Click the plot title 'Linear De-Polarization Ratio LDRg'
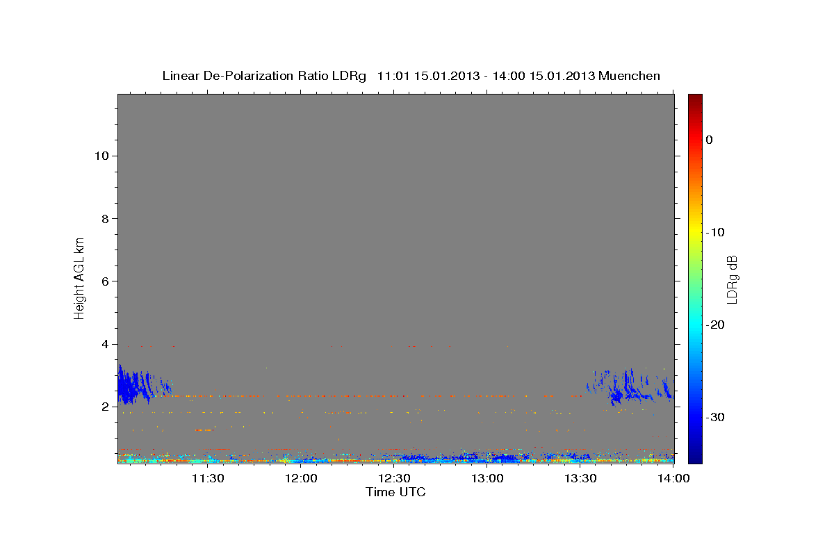The width and height of the screenshot is (834, 556). pyautogui.click(x=264, y=76)
